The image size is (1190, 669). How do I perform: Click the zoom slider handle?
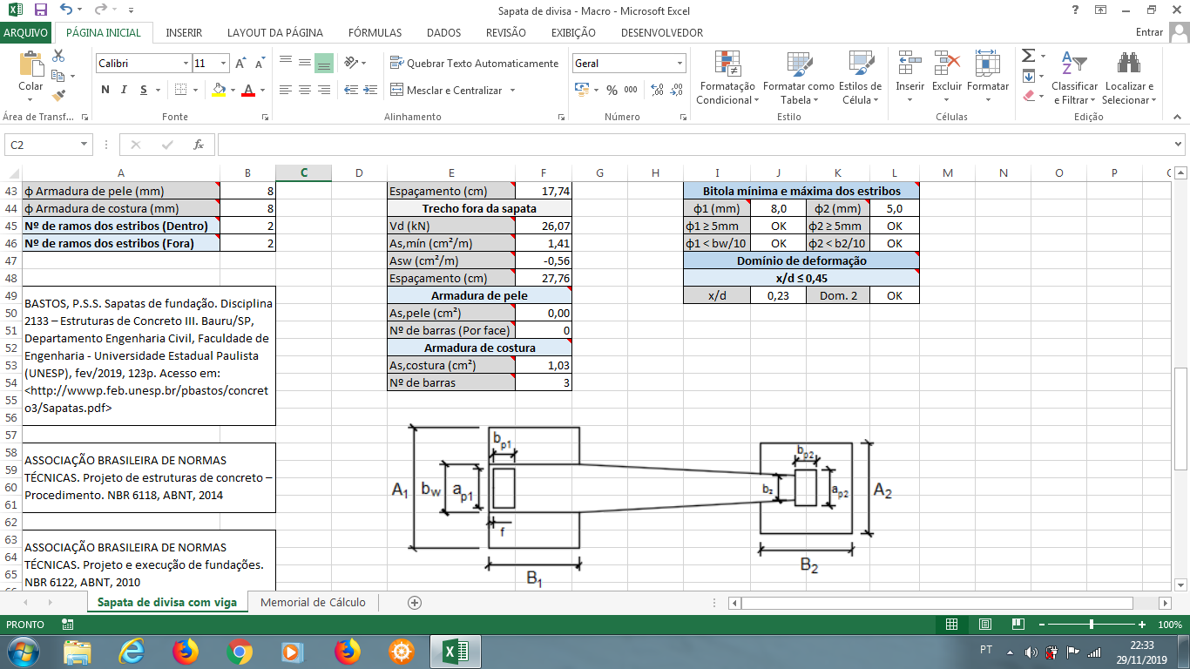pos(1092,625)
